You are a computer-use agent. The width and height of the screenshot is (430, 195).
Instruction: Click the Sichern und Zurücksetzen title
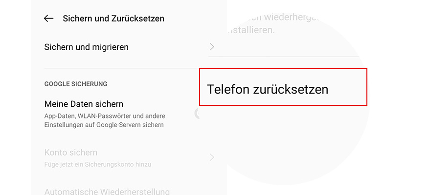(x=113, y=19)
